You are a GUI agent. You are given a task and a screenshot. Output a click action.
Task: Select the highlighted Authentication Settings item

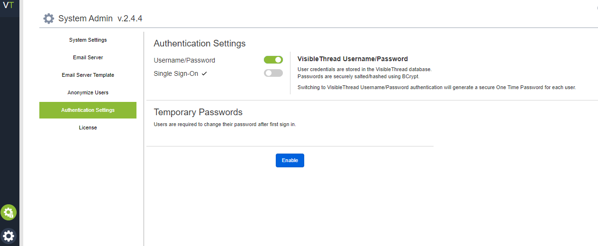[x=88, y=110]
